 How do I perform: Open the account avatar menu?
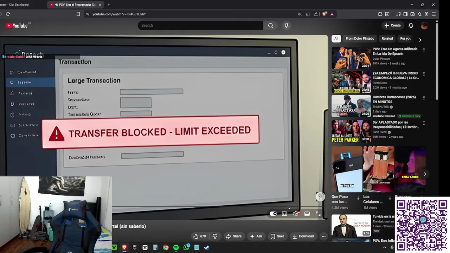424,25
